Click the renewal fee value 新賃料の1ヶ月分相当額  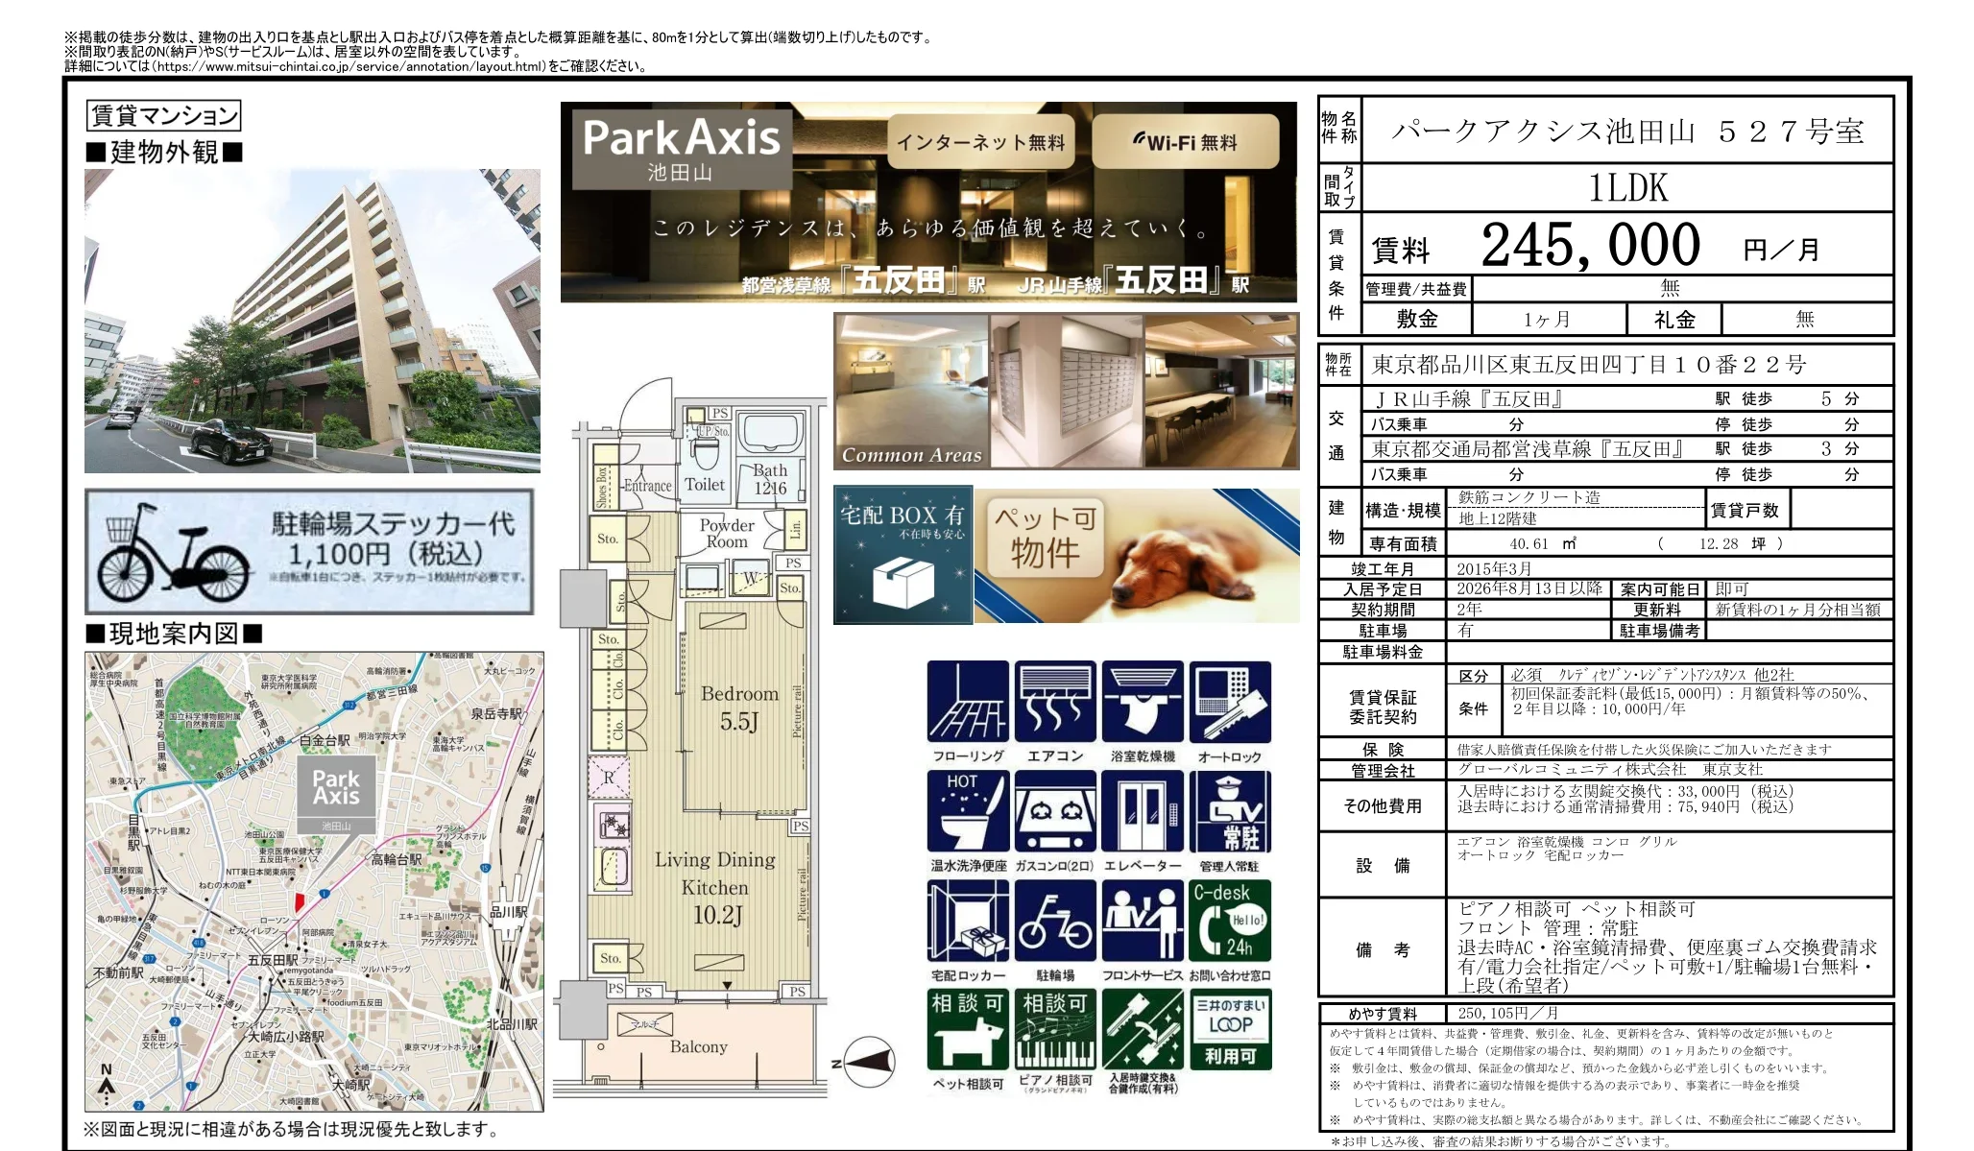(1797, 610)
